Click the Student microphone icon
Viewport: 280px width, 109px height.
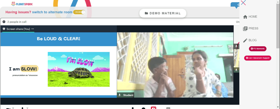coord(120,95)
